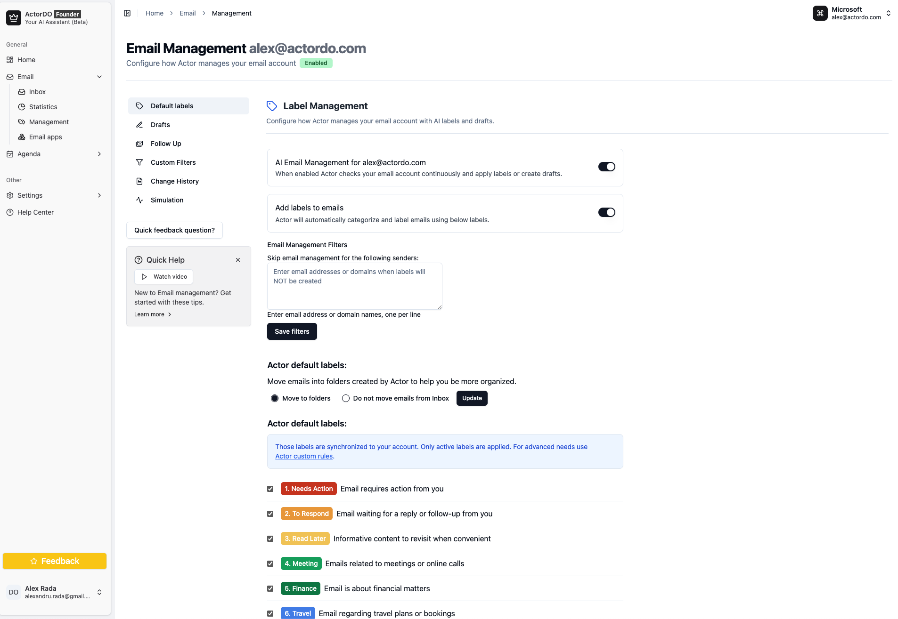Uncheck the Needs Action label checkbox
The image size is (898, 619).
click(x=270, y=489)
